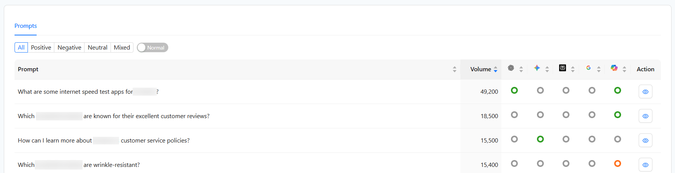The width and height of the screenshot is (675, 173).
Task: Select the Positive filter
Action: click(41, 48)
